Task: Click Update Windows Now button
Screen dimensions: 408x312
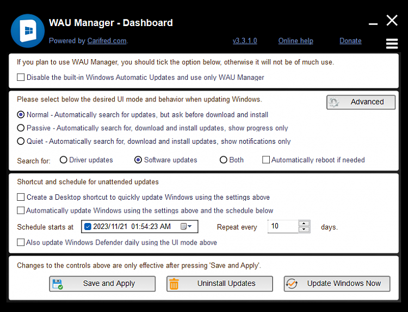Action: click(x=337, y=284)
